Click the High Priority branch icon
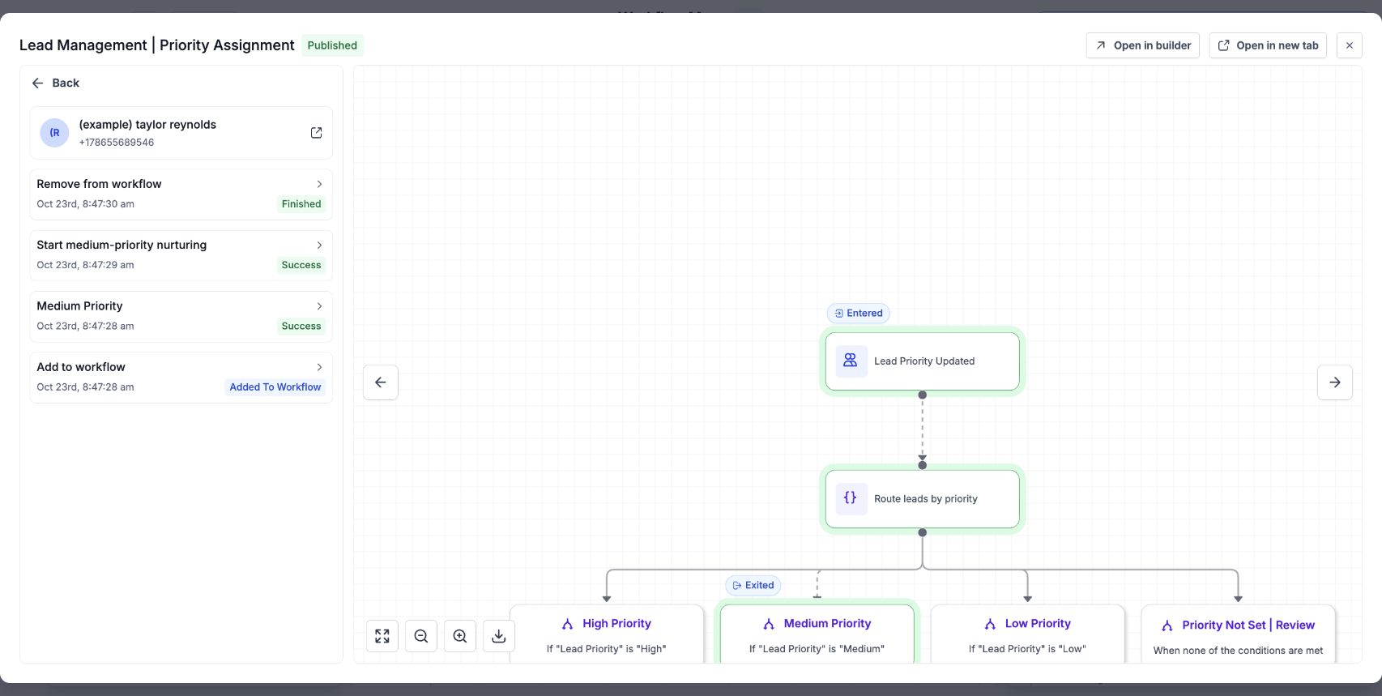Image resolution: width=1382 pixels, height=696 pixels. (x=567, y=624)
